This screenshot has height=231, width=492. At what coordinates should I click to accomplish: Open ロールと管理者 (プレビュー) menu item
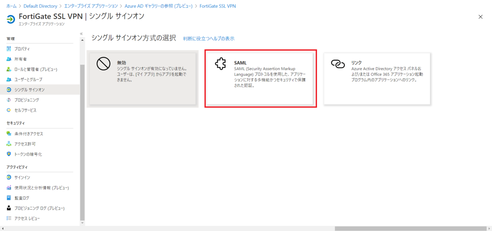coord(40,69)
